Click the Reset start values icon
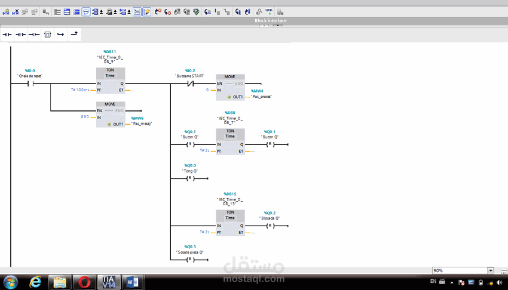The width and height of the screenshot is (508, 290). [45, 12]
